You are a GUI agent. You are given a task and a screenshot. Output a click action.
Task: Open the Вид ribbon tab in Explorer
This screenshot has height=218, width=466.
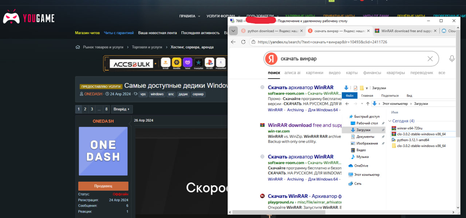[x=409, y=96]
